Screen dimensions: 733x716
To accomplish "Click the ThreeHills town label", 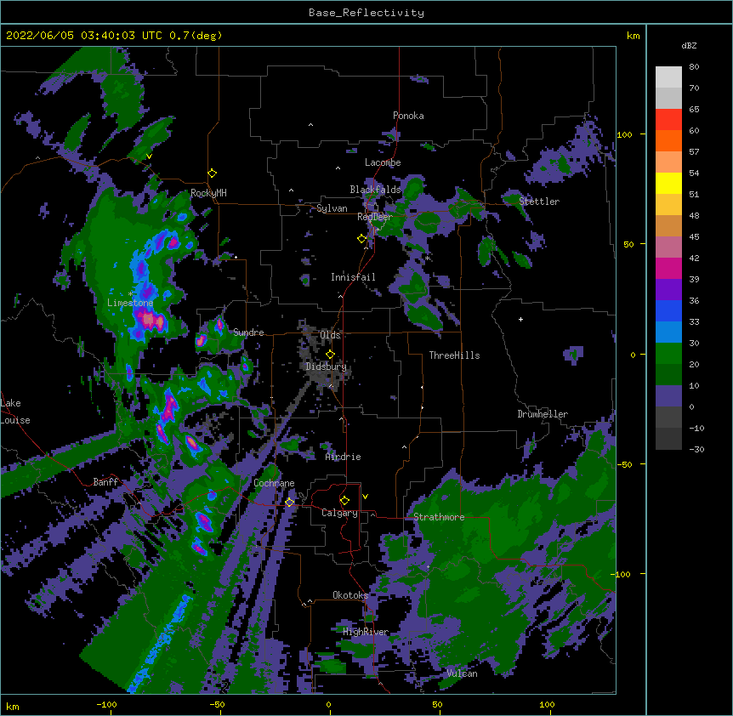I will point(454,355).
